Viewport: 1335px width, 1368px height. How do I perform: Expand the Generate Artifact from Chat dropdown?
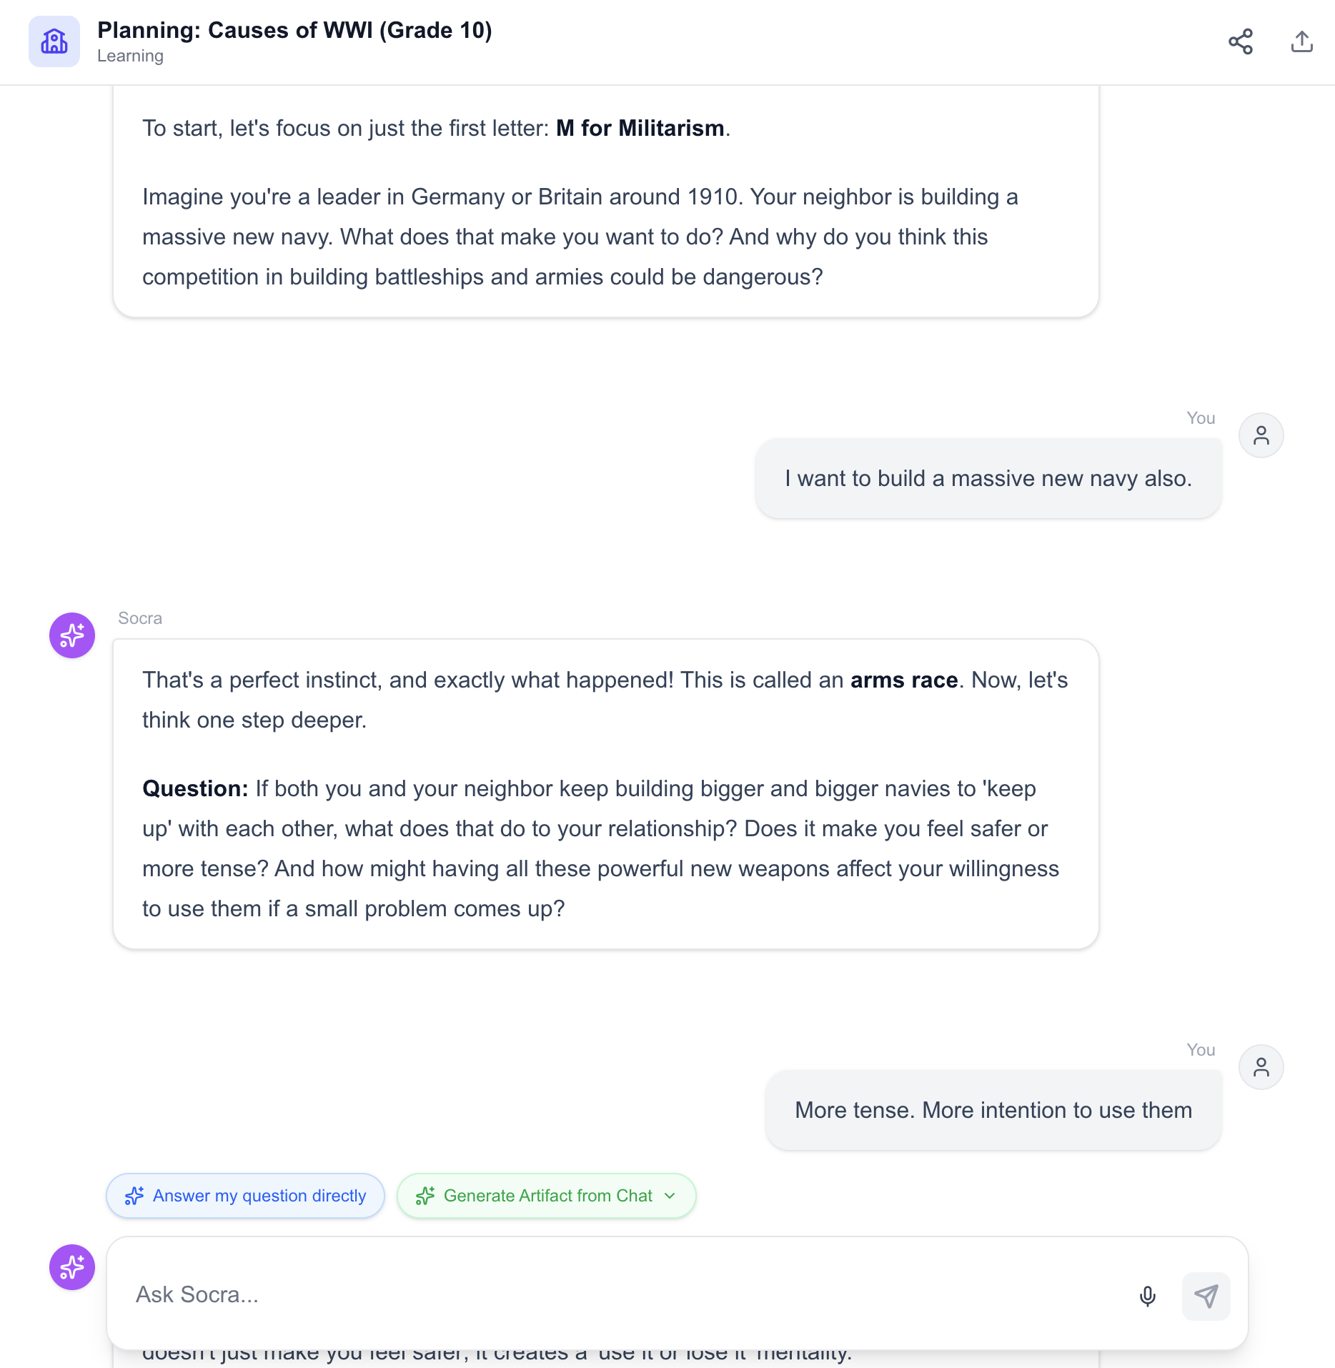click(547, 1196)
